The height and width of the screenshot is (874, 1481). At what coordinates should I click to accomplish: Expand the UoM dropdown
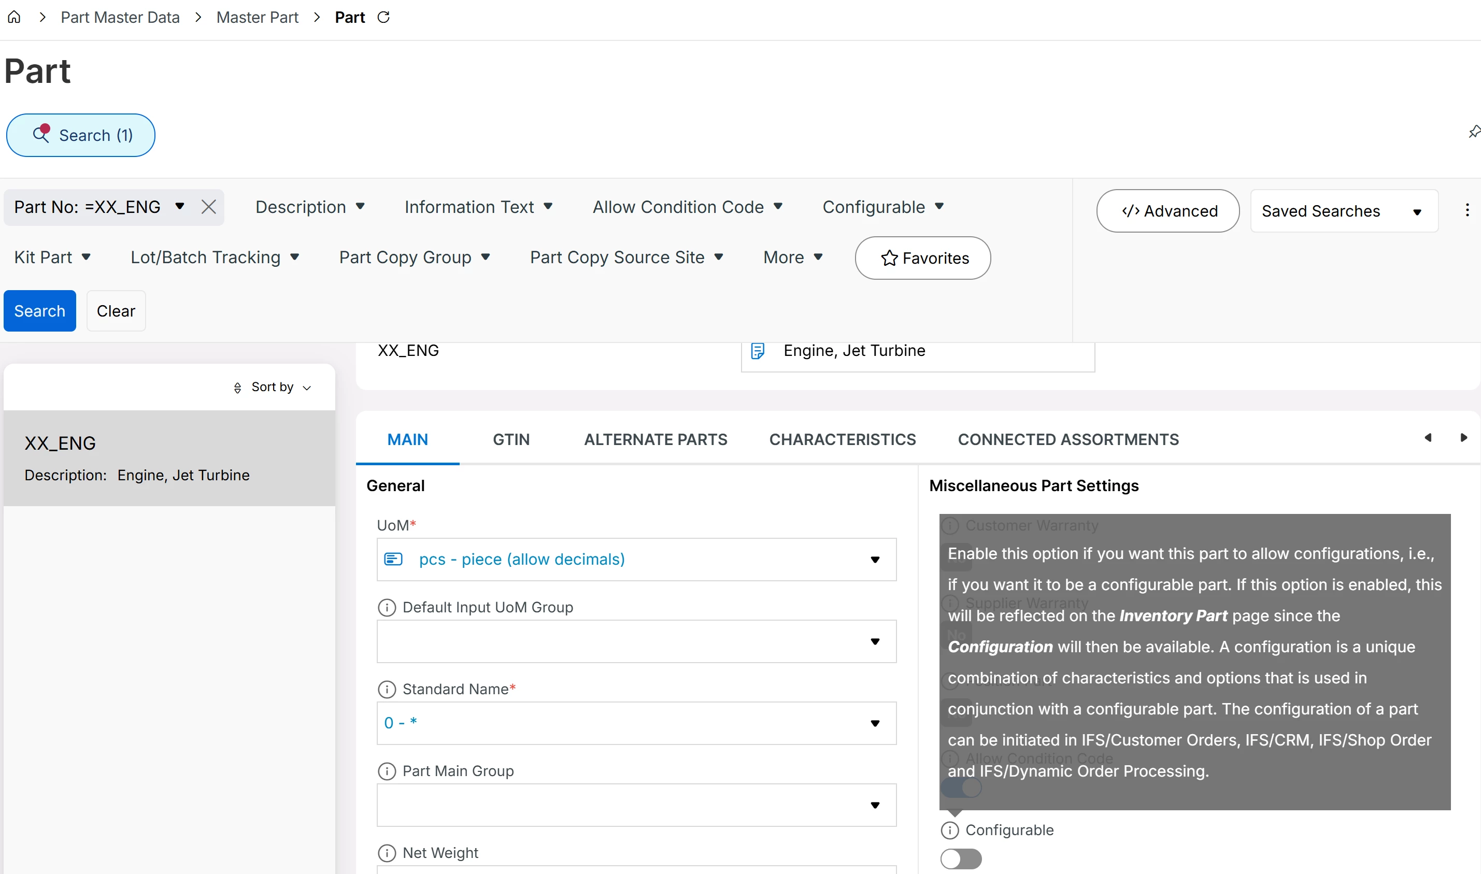[x=875, y=560]
